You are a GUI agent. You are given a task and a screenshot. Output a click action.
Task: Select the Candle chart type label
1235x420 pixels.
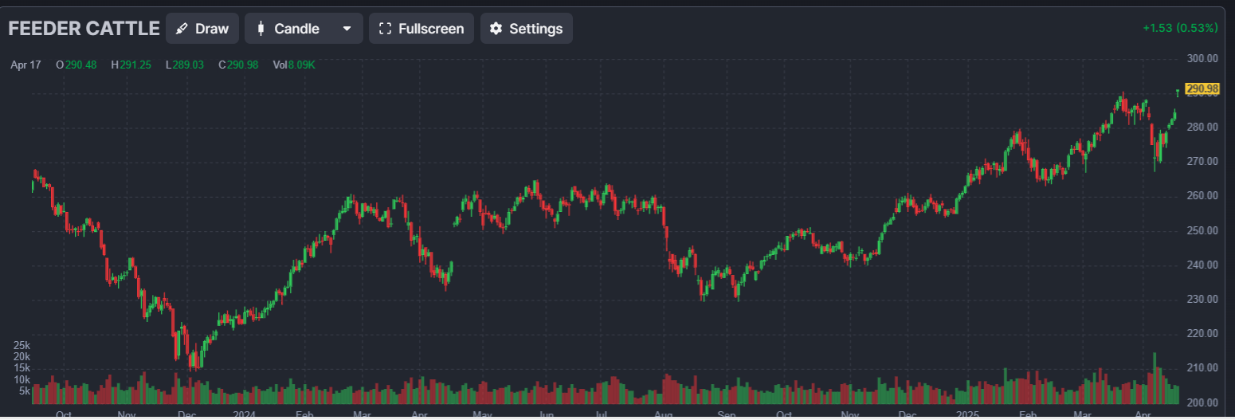296,29
